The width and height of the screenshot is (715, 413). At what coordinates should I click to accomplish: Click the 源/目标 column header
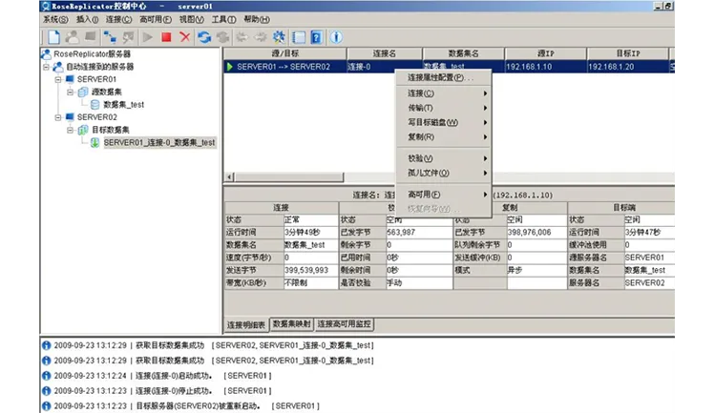[x=285, y=53]
